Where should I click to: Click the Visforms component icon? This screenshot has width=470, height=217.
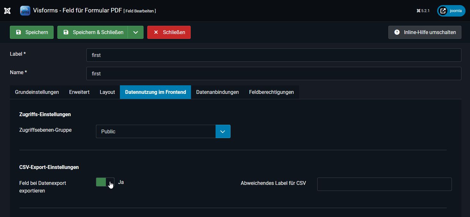[25, 11]
